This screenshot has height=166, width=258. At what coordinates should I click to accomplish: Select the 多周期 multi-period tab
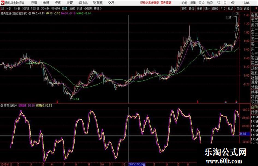click(88, 8)
